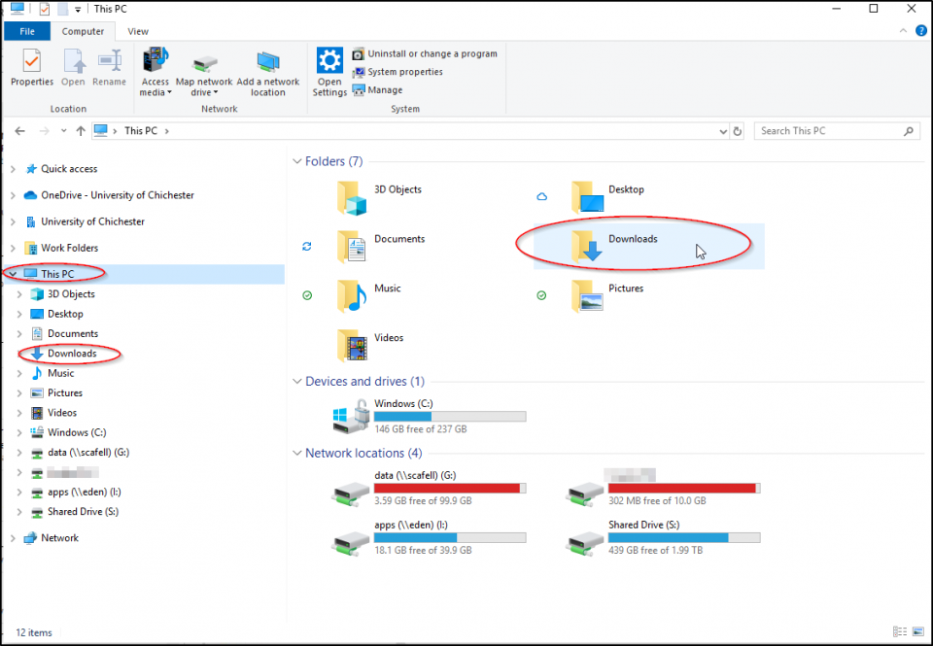933x646 pixels.
Task: Select the Downloads folder in Folders
Action: [648, 247]
